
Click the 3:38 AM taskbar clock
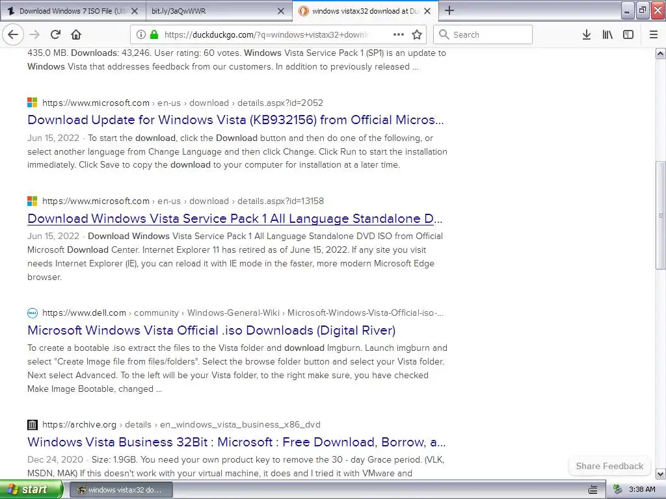pos(642,490)
